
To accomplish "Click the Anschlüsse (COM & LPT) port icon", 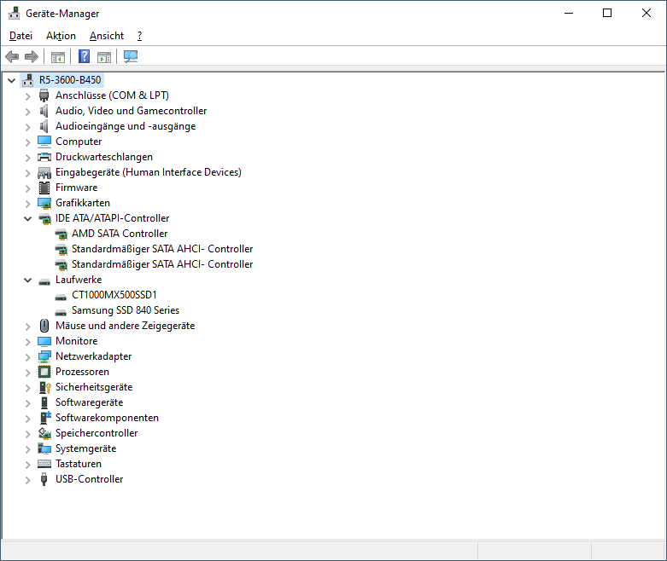I will point(44,95).
